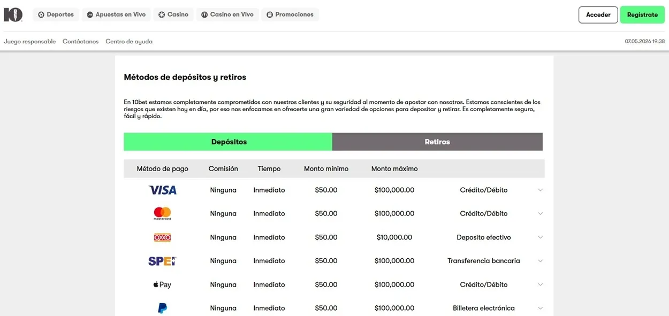669x316 pixels.
Task: Expand the OXXO row chevron
Action: click(x=540, y=237)
